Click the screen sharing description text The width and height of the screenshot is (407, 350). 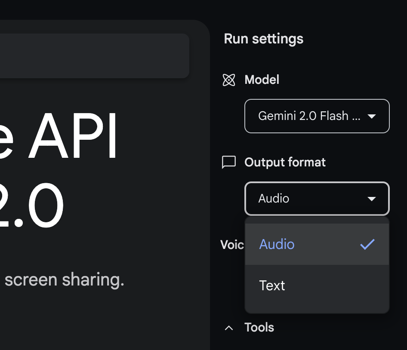(64, 280)
